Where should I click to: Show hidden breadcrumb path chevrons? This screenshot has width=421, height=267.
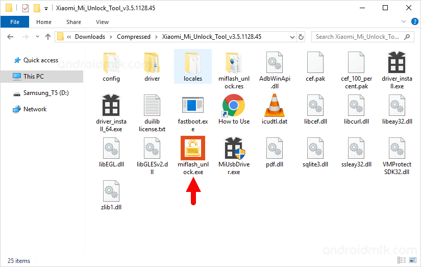(x=69, y=37)
